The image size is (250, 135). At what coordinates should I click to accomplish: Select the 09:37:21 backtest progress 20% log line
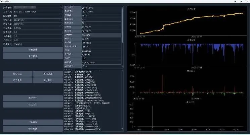point(80,116)
